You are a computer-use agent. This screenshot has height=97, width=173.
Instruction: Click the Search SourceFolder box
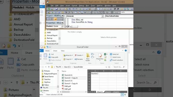click(119, 67)
